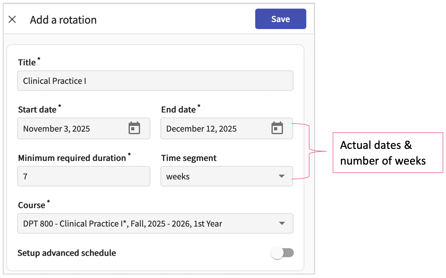The image size is (446, 278).
Task: Open the DPT 800 Course dropdown
Action: [x=147, y=223]
